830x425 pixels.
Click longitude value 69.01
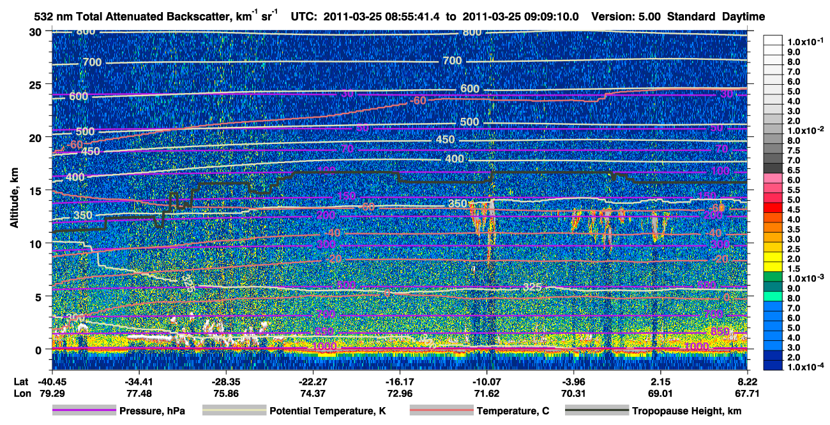coord(661,393)
